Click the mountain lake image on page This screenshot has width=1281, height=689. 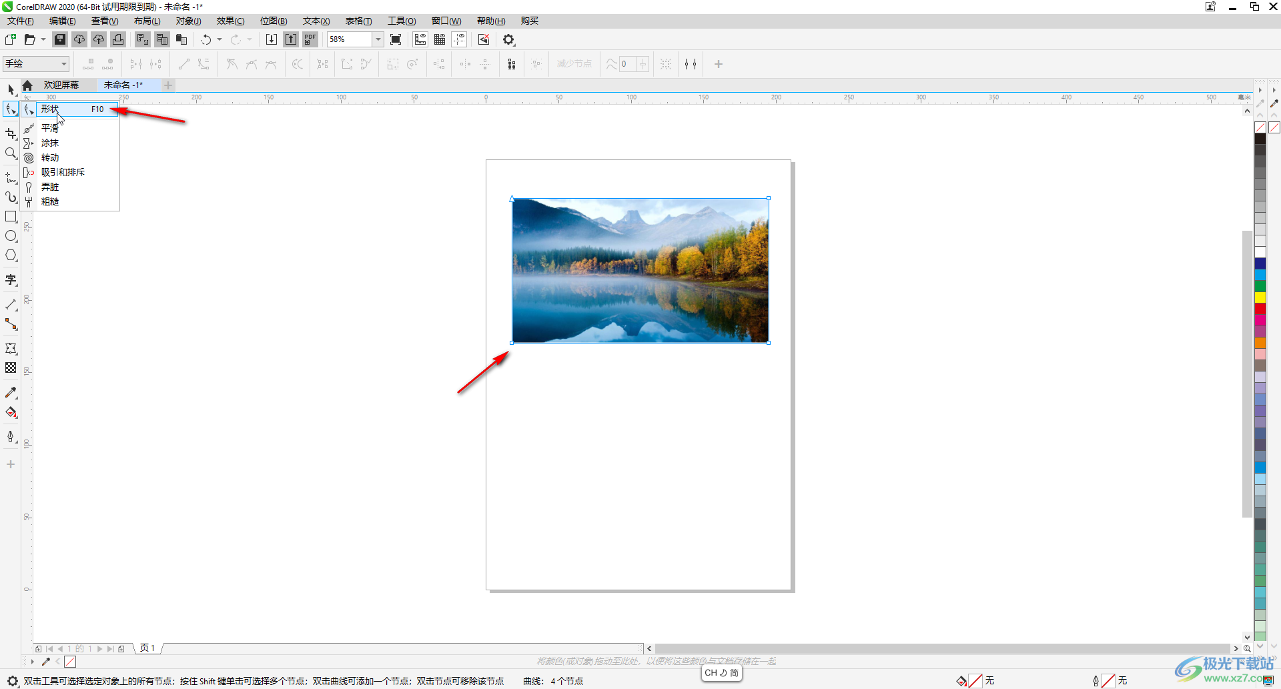(640, 271)
